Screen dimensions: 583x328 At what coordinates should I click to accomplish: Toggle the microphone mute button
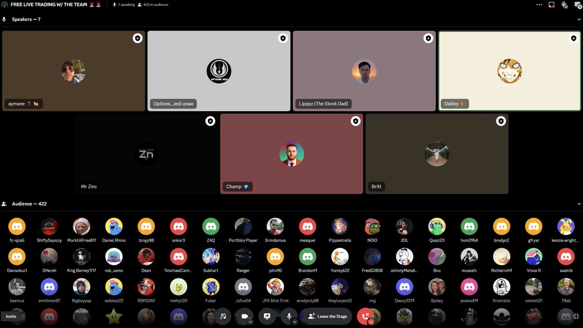click(x=289, y=316)
